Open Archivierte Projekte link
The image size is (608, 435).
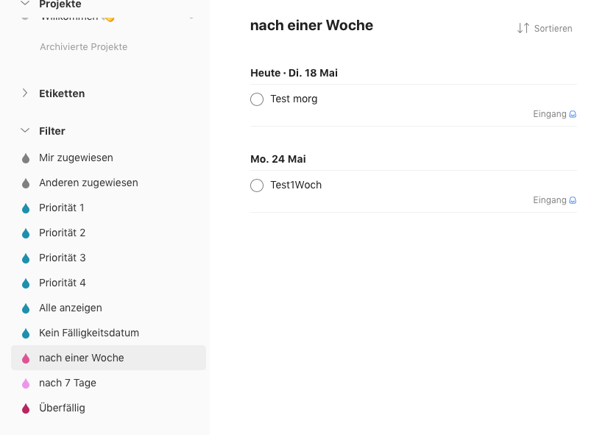[x=83, y=46]
